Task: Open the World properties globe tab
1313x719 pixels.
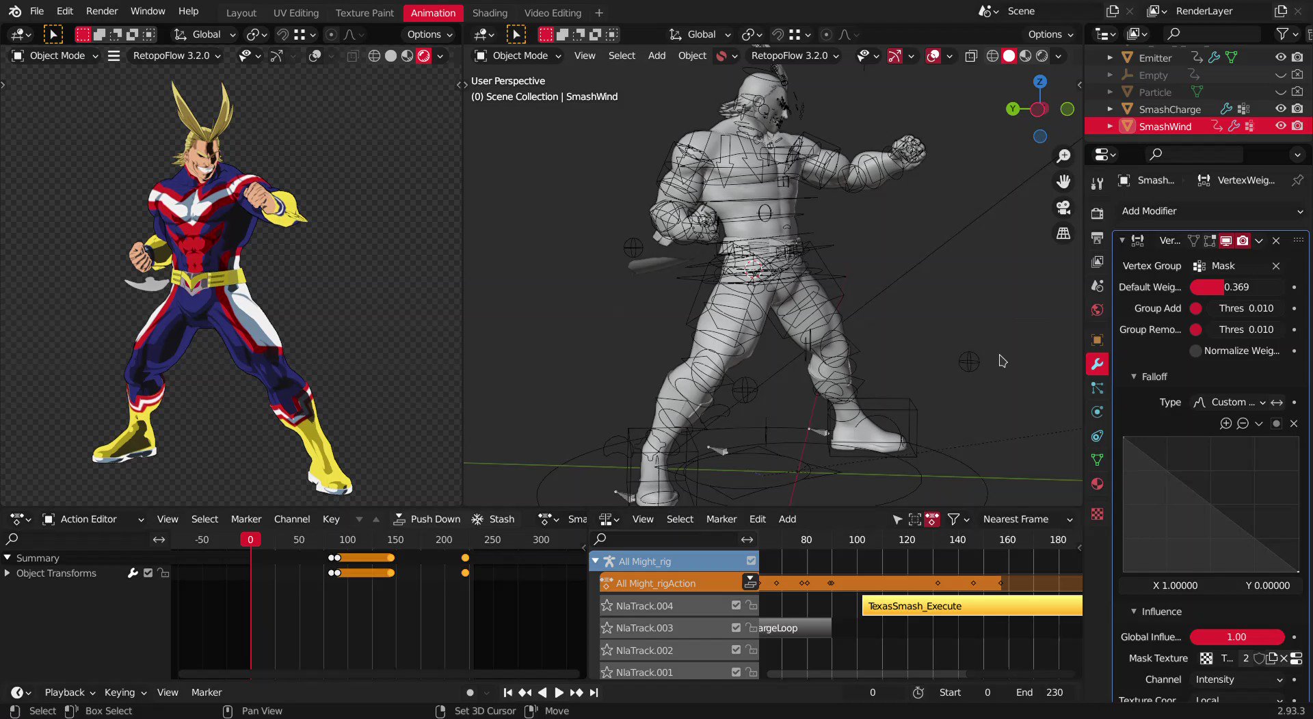Action: coord(1097,310)
